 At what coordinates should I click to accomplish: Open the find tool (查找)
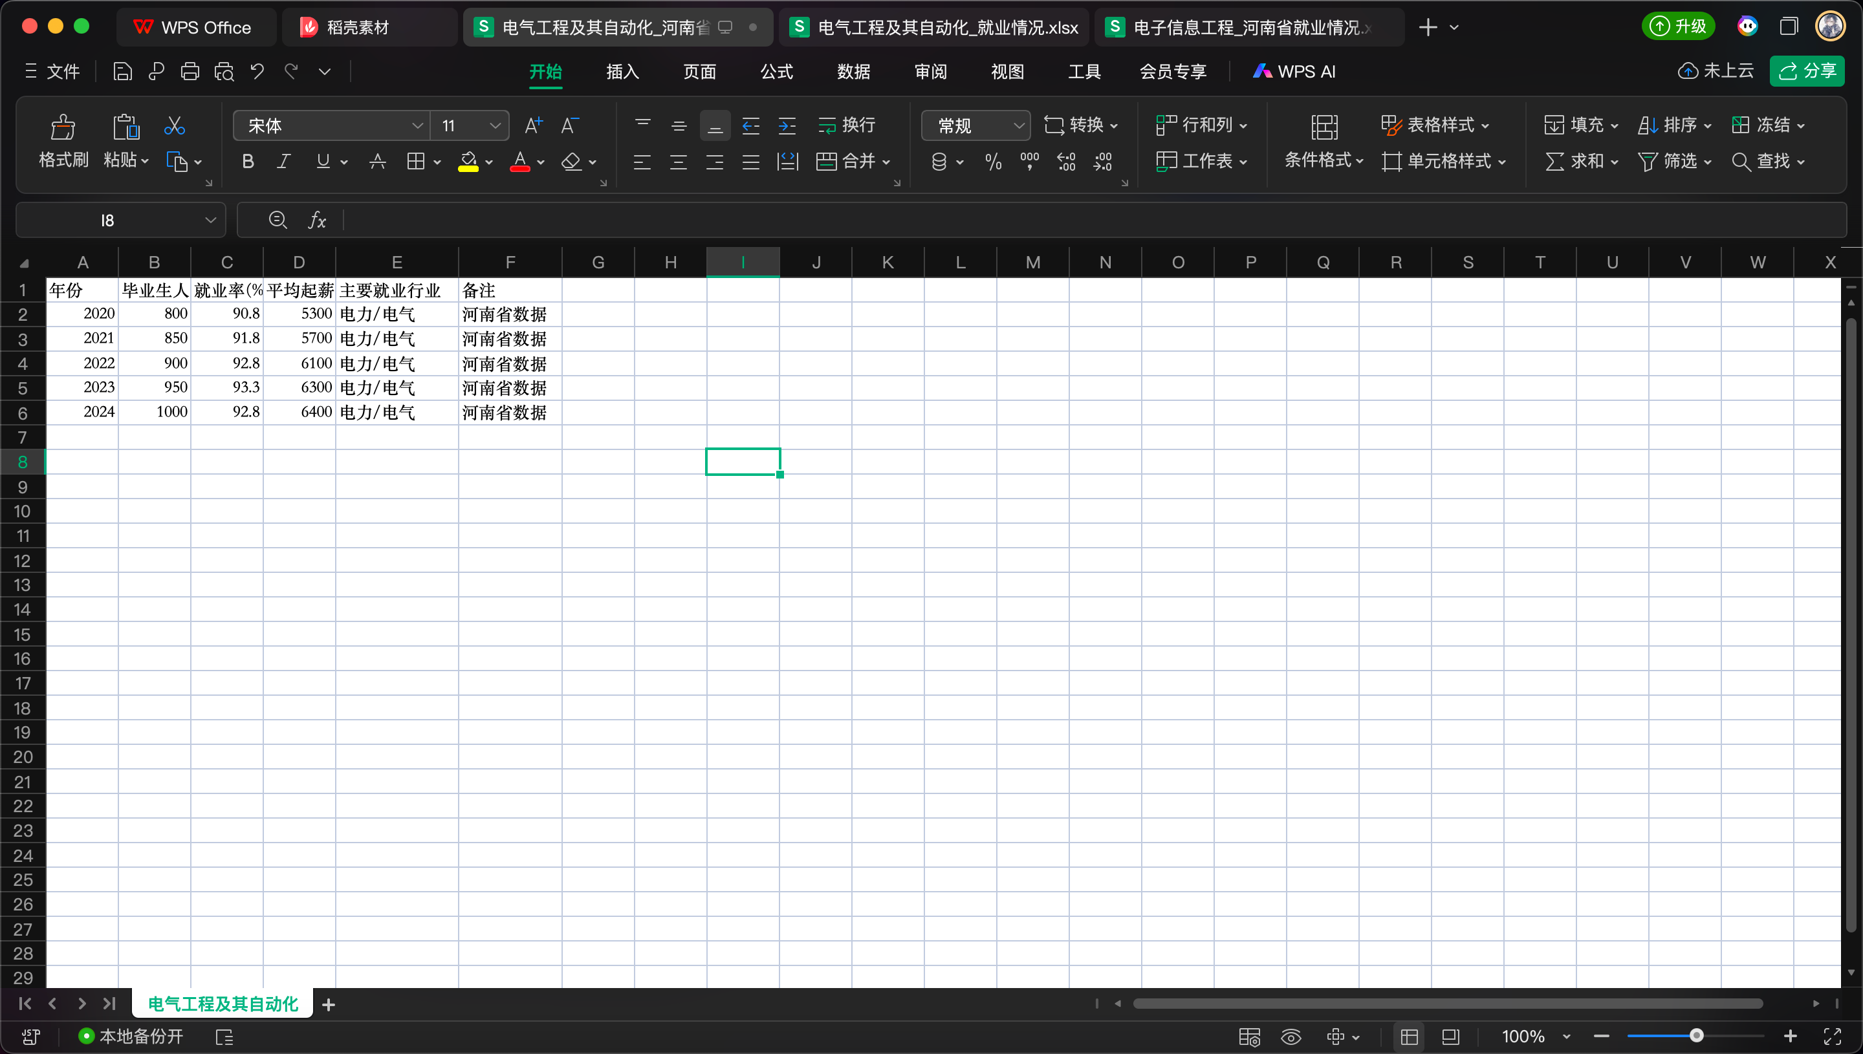[x=1769, y=162]
